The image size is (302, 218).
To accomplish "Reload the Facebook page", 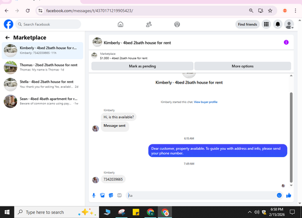I will click(28, 11).
